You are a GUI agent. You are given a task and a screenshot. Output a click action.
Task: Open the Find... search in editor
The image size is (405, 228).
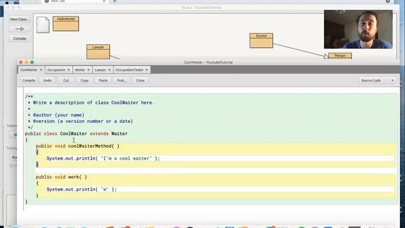pyautogui.click(x=121, y=80)
